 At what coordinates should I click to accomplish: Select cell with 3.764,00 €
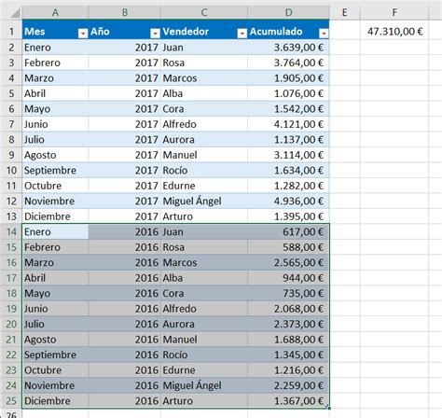pyautogui.click(x=288, y=63)
